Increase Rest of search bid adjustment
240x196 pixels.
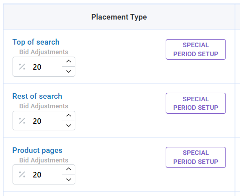[x=69, y=115]
